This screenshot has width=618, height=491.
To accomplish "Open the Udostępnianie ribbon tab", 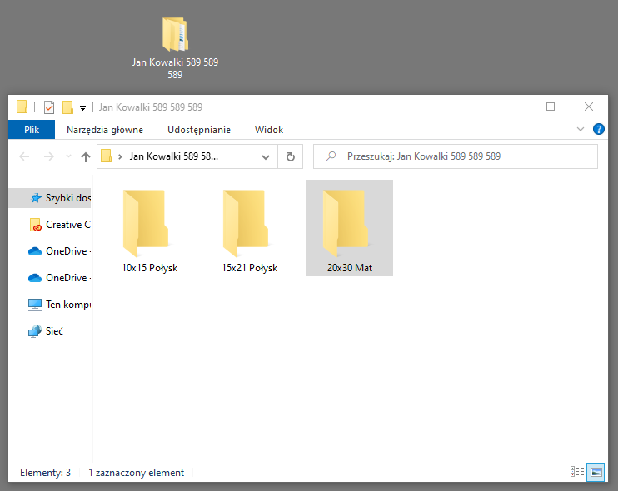I will pos(198,130).
